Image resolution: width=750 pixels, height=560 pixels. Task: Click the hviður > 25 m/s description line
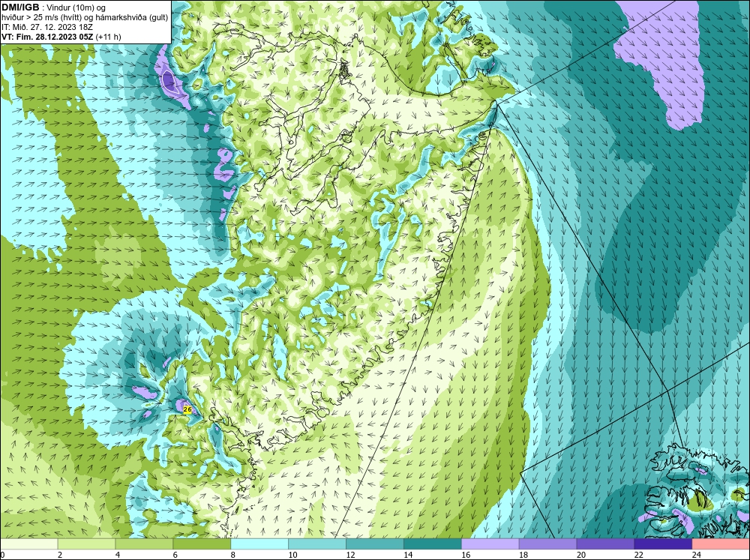point(85,18)
